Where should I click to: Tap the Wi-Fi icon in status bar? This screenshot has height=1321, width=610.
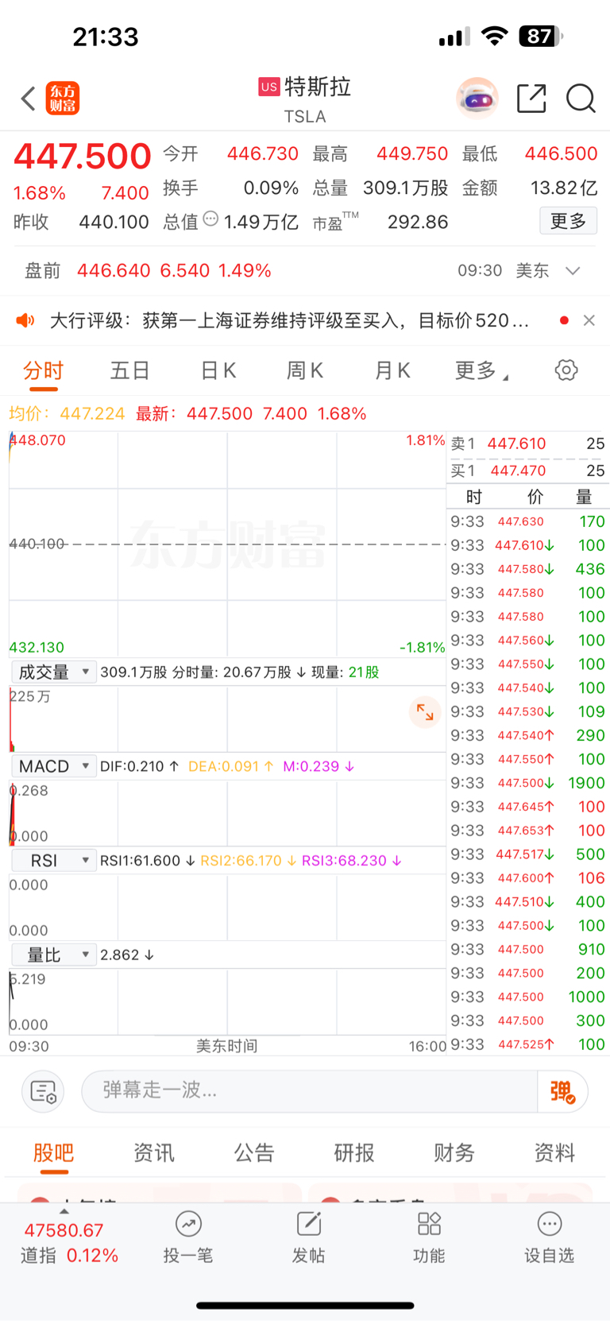495,36
